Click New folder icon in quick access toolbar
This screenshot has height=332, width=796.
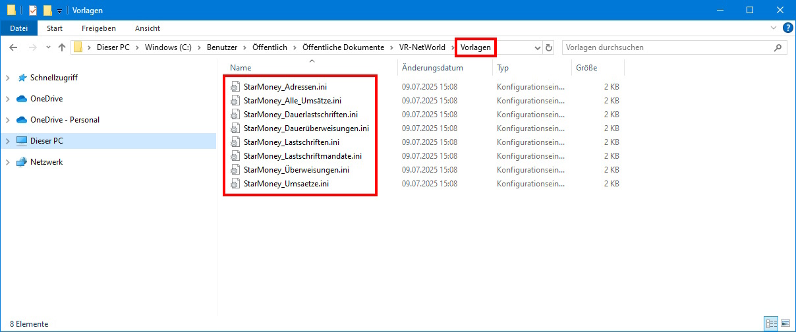pos(47,11)
